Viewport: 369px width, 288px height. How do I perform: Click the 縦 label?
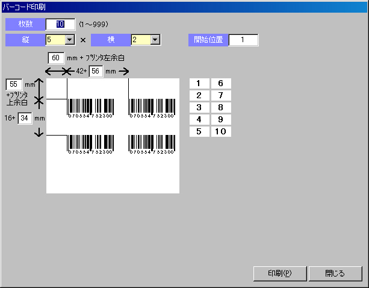[25, 40]
